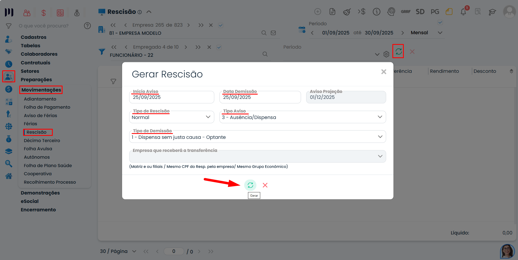This screenshot has height=260, width=518.
Task: Open the highlighted payroll person sidebar icon
Action: click(x=9, y=77)
